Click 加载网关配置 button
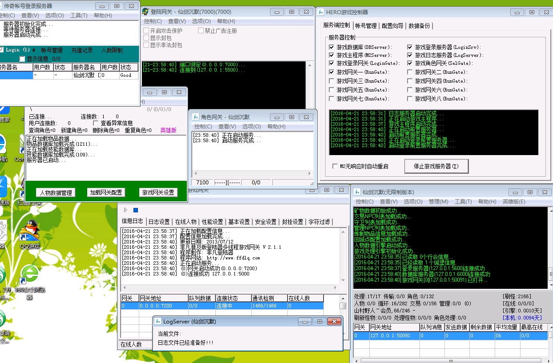Screen dimensions: 553x363 pos(106,193)
